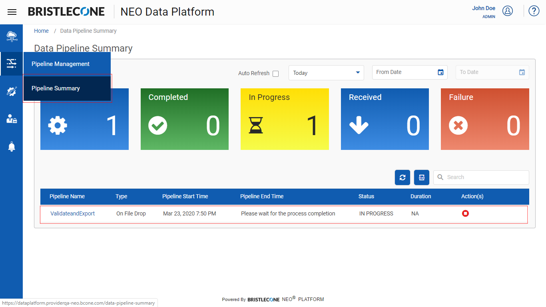Viewport: 546px width, 307px height.
Task: Select the pipeline sidebar icon
Action: pos(12,64)
